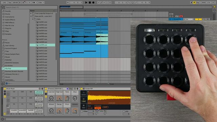Toggle Drum Rack device activator

(x=5, y=89)
